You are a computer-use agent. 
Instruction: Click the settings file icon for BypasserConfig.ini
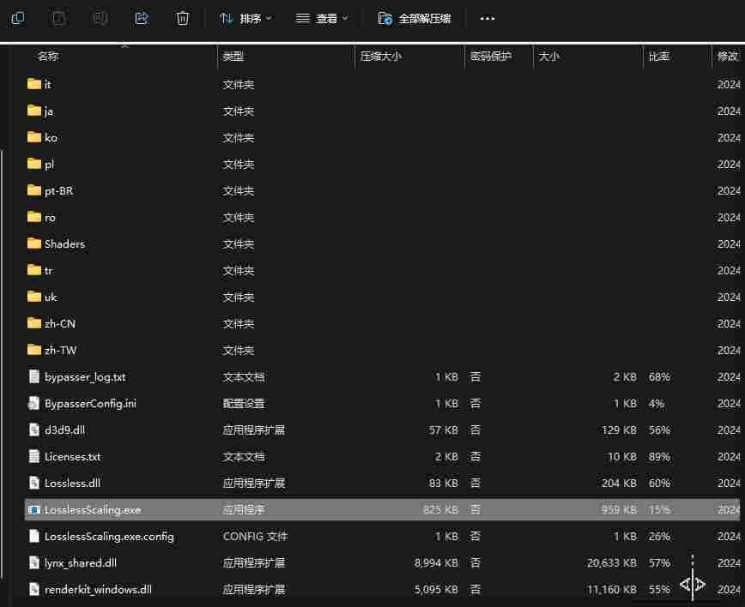34,403
